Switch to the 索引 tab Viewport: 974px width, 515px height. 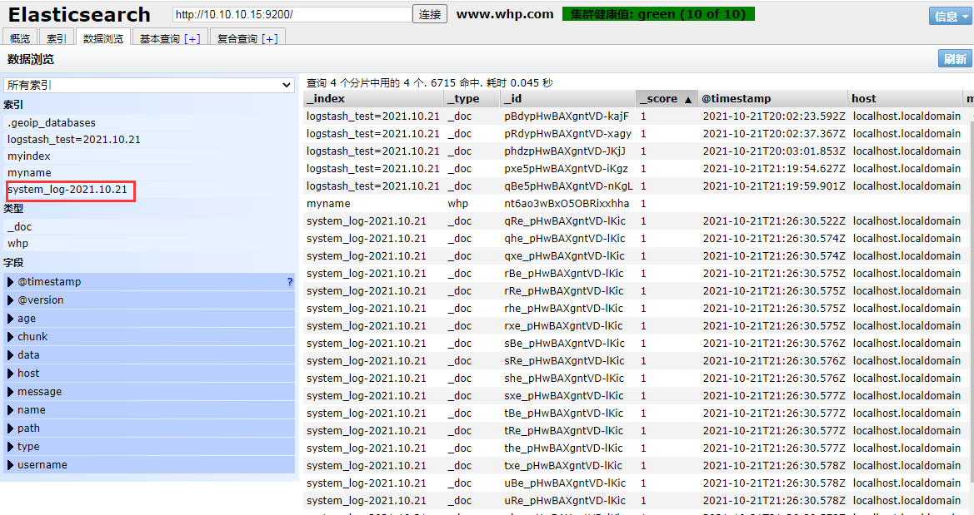coord(56,37)
